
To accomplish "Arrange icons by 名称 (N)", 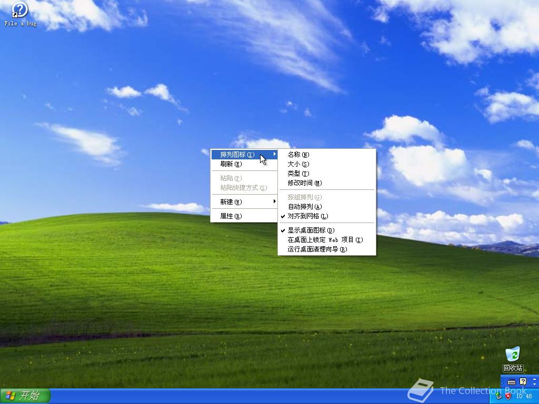I will 327,155.
